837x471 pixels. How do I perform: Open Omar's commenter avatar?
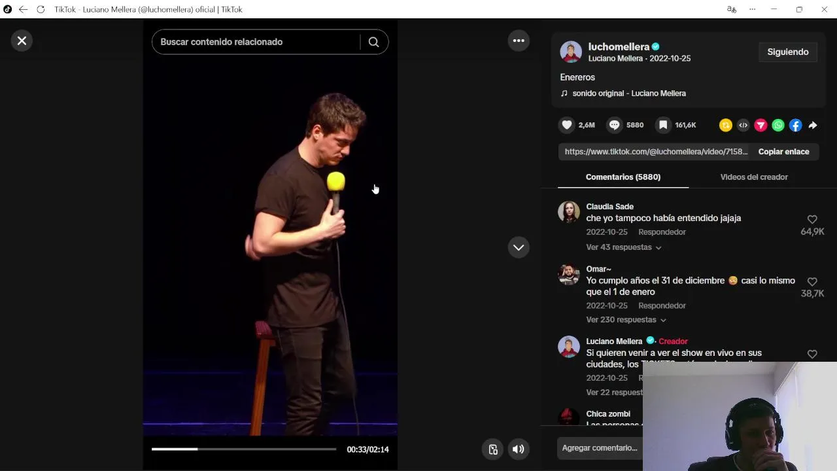coord(568,275)
